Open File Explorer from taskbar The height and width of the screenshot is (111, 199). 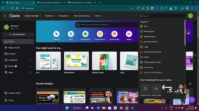pyautogui.click(x=104, y=108)
